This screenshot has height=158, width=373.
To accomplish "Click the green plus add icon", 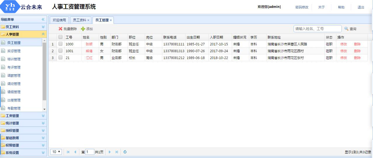I will tap(83, 29).
